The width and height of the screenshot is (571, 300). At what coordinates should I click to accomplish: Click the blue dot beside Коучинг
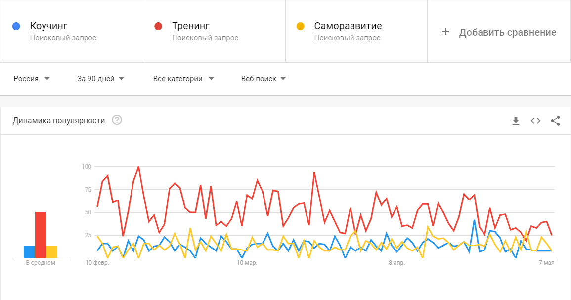[x=16, y=26]
